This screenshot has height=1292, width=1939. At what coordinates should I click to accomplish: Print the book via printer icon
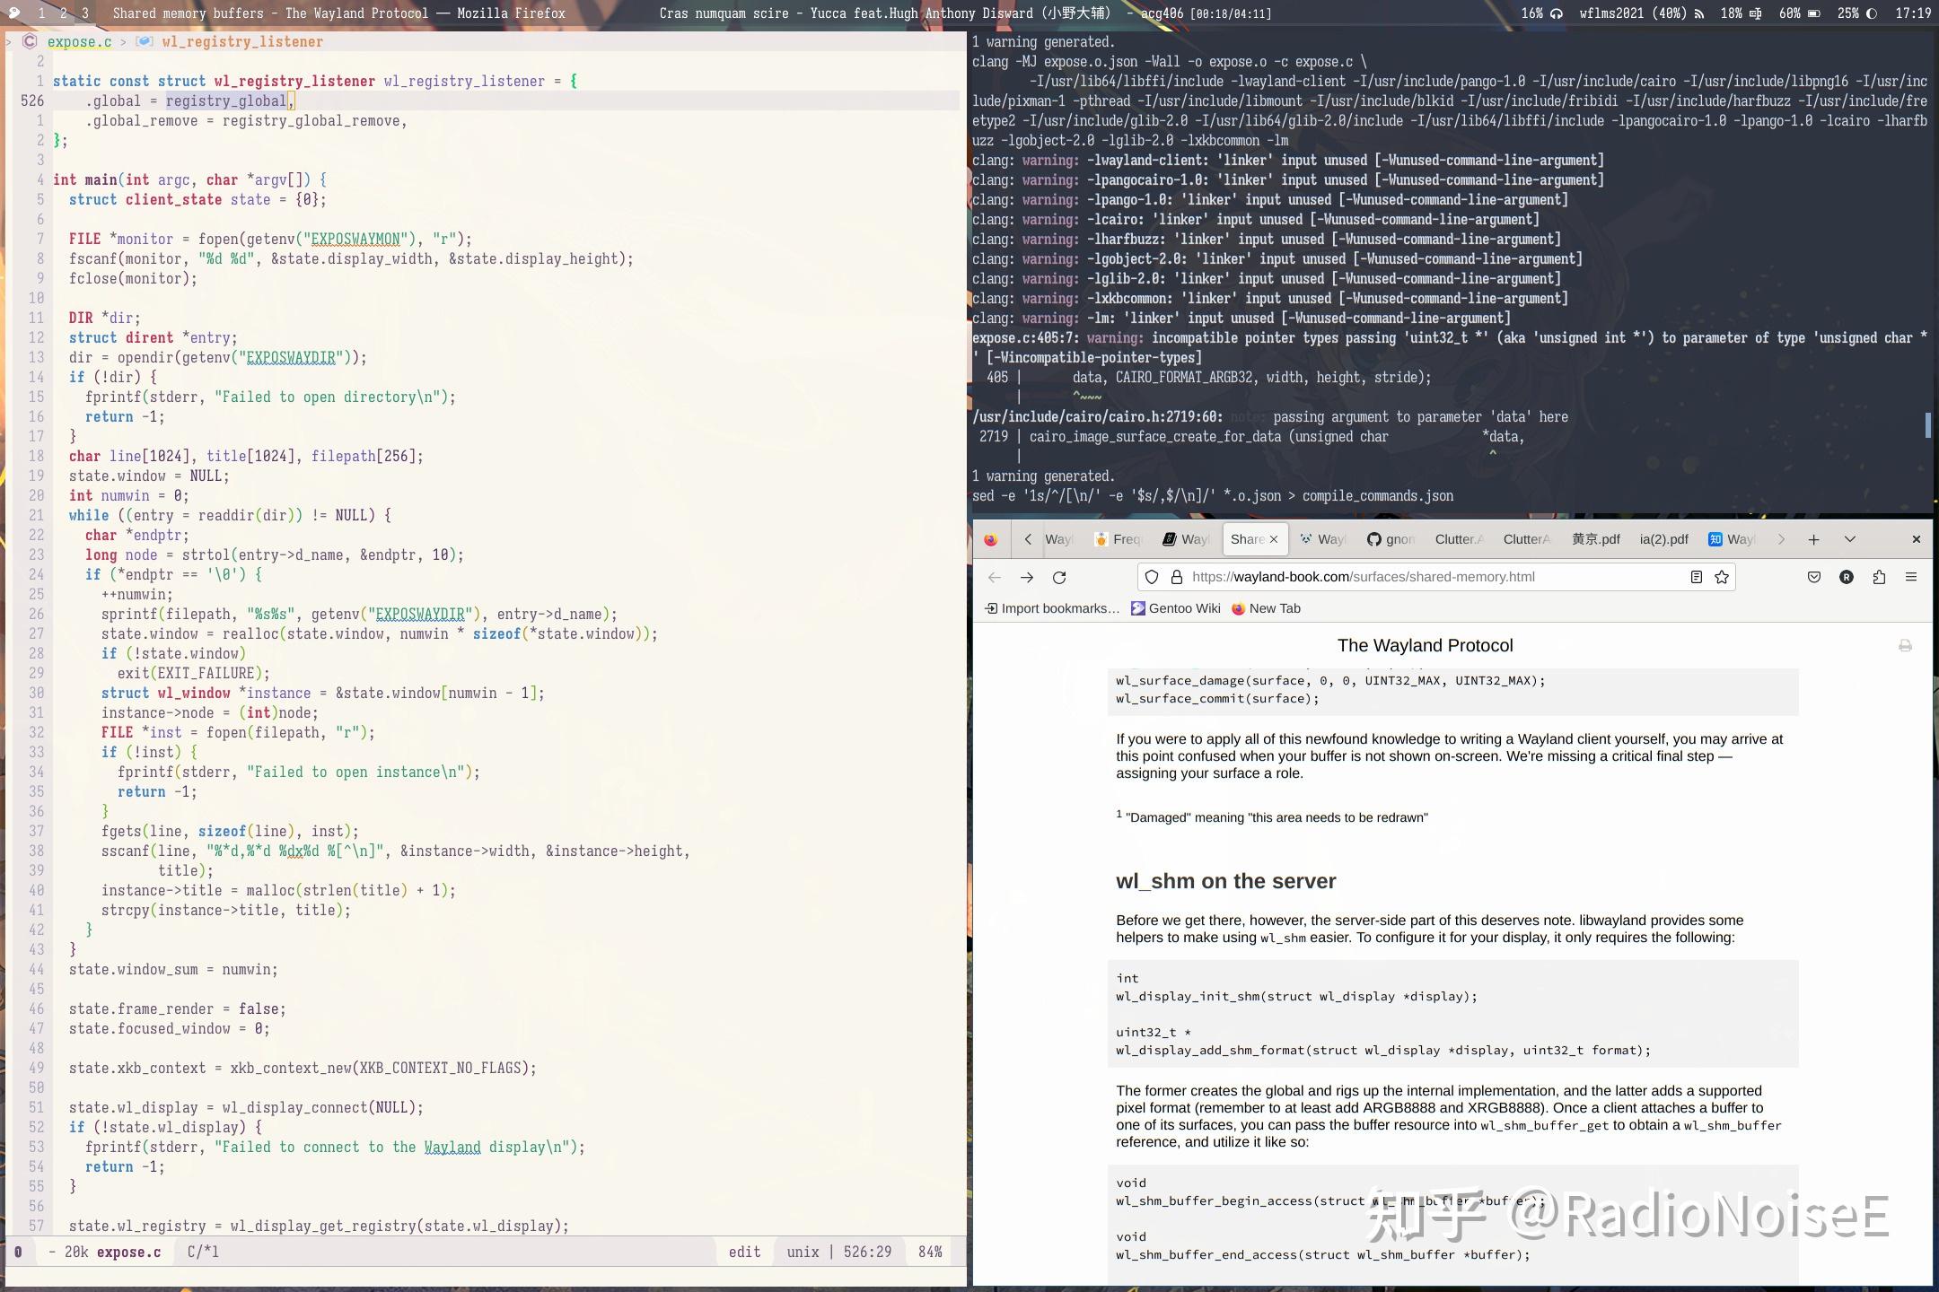1905,646
